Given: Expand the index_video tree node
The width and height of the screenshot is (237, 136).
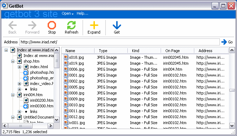Looking at the screenshot, I should click(19, 84).
